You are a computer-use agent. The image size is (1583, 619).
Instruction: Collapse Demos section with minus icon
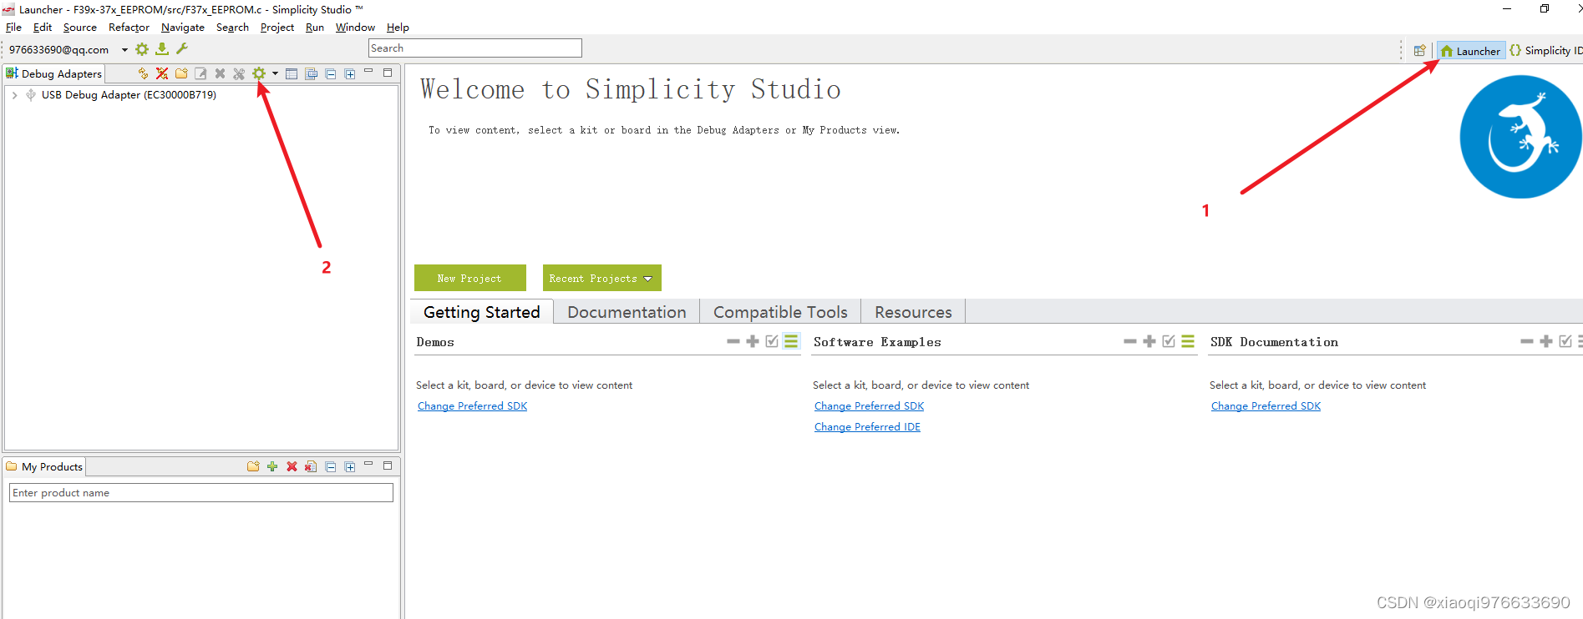point(733,341)
